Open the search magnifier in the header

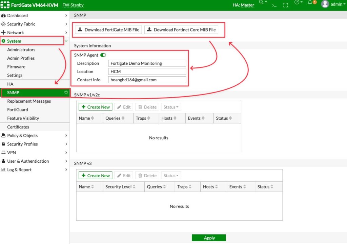[x=261, y=2]
